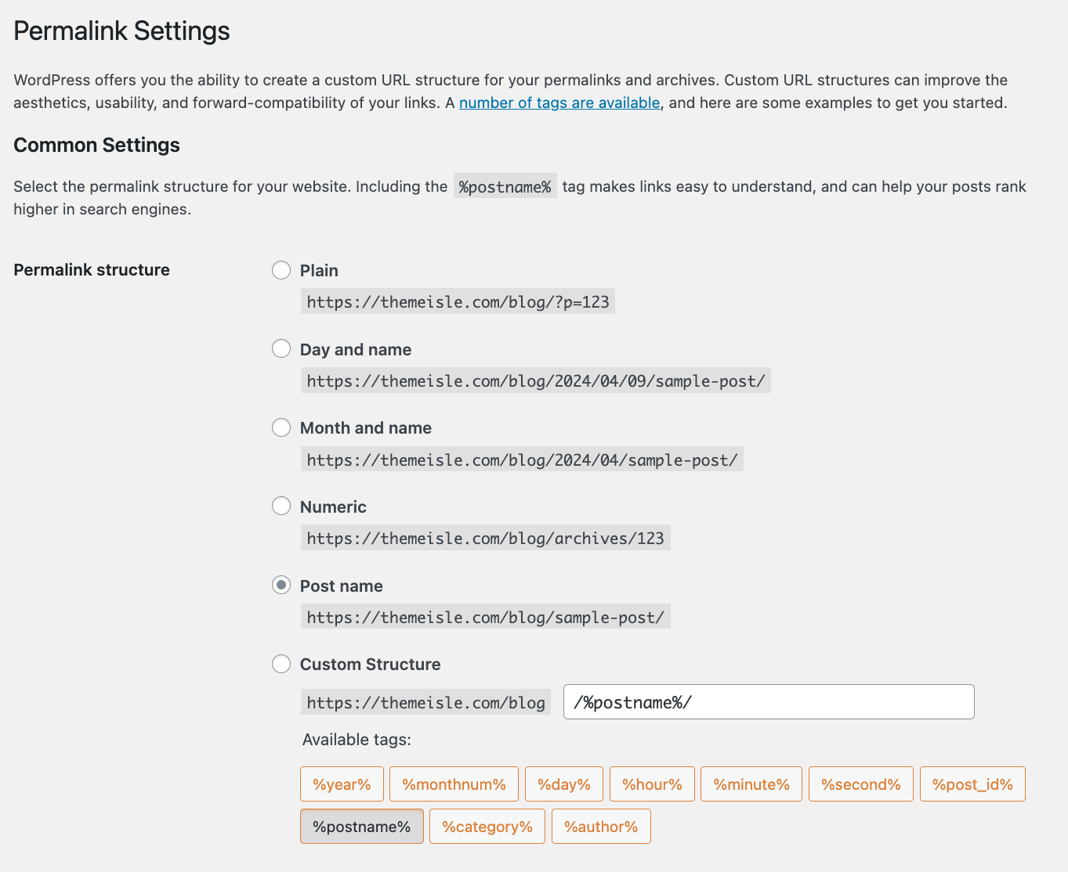Click the %hour% tag button
1068x872 pixels.
point(652,784)
